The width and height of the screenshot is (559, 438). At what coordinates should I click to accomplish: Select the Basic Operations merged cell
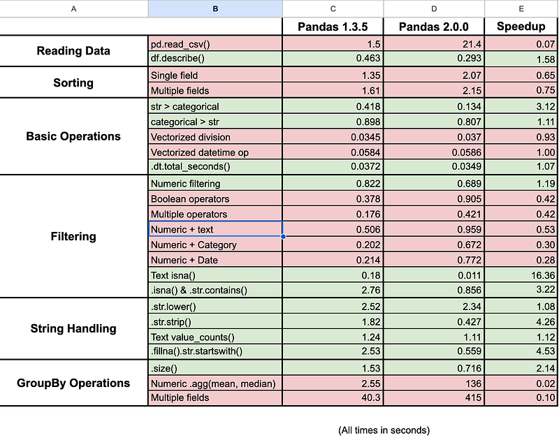click(x=74, y=136)
